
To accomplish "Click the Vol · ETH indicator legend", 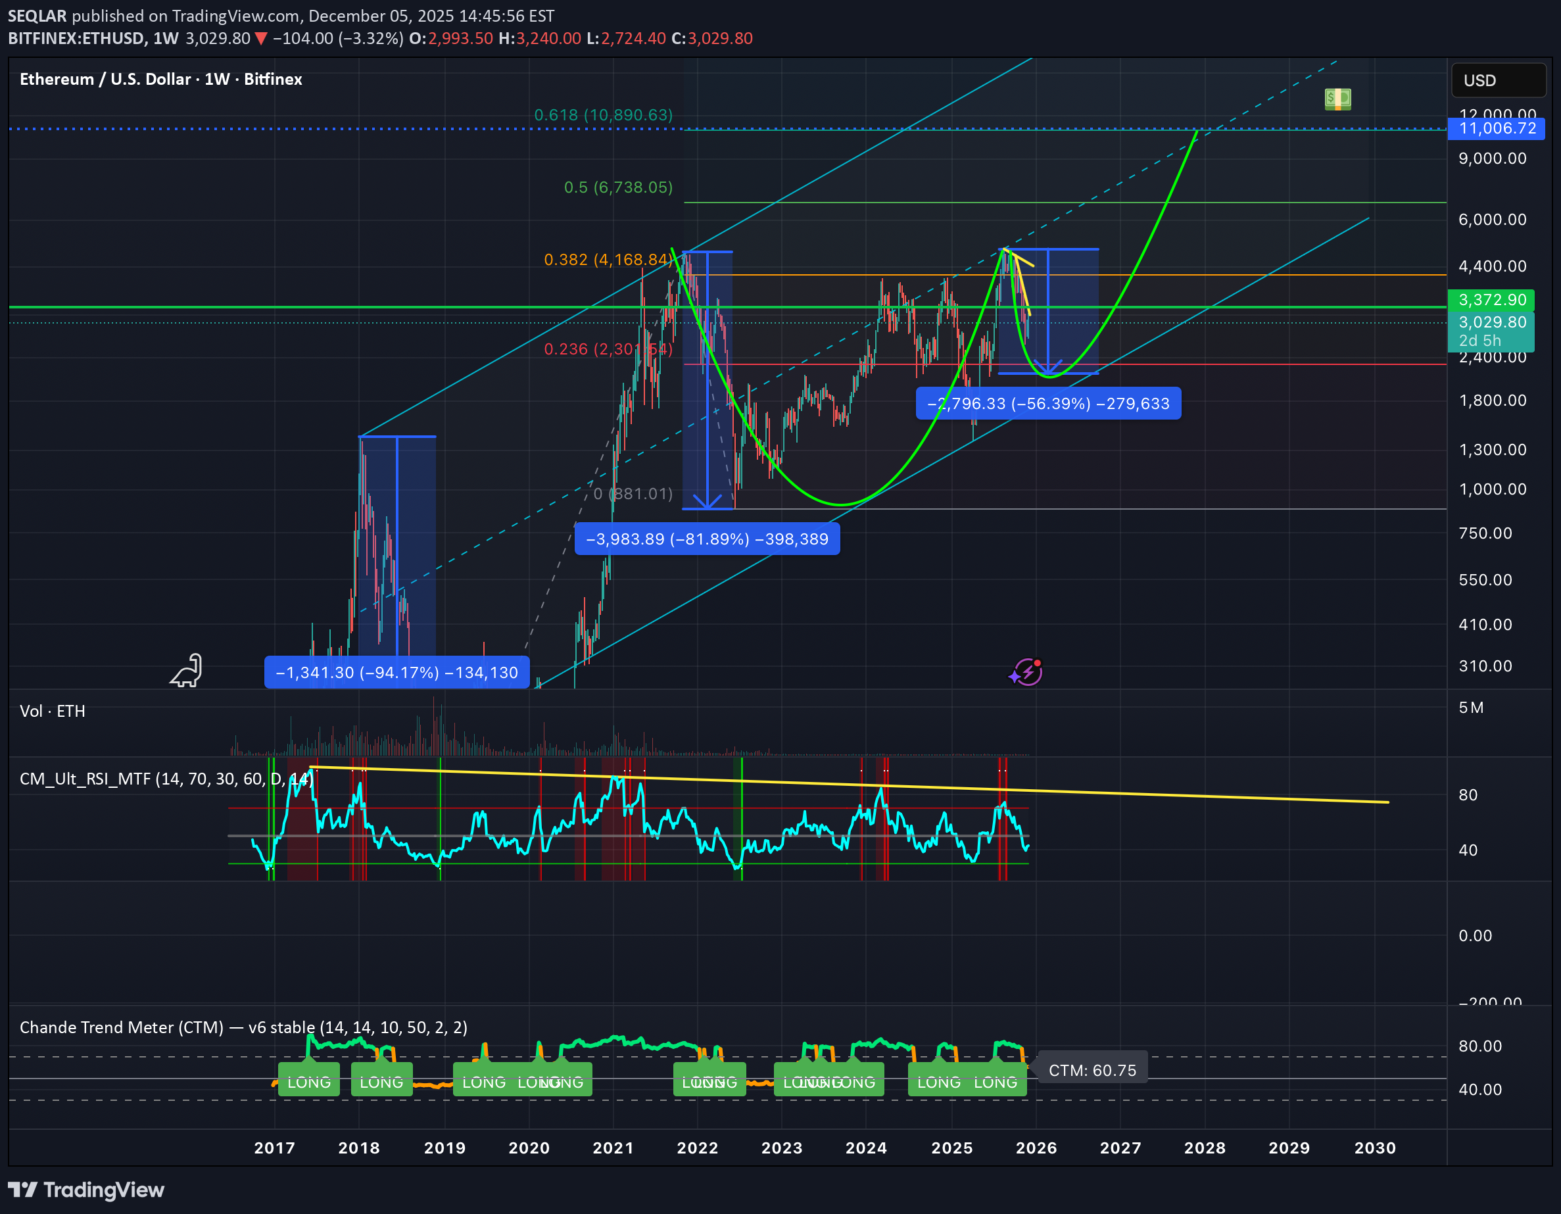I will tap(52, 711).
